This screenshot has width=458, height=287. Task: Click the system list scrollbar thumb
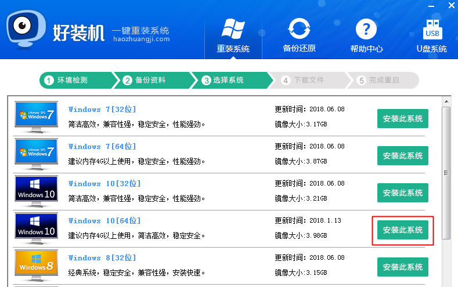[446, 173]
